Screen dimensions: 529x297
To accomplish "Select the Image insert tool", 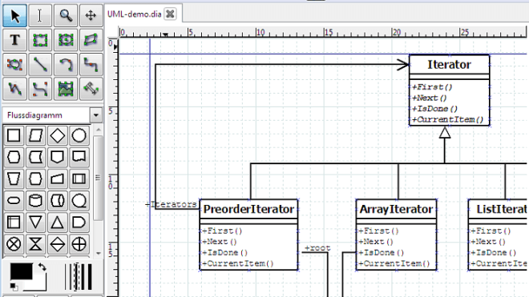I will (66, 89).
